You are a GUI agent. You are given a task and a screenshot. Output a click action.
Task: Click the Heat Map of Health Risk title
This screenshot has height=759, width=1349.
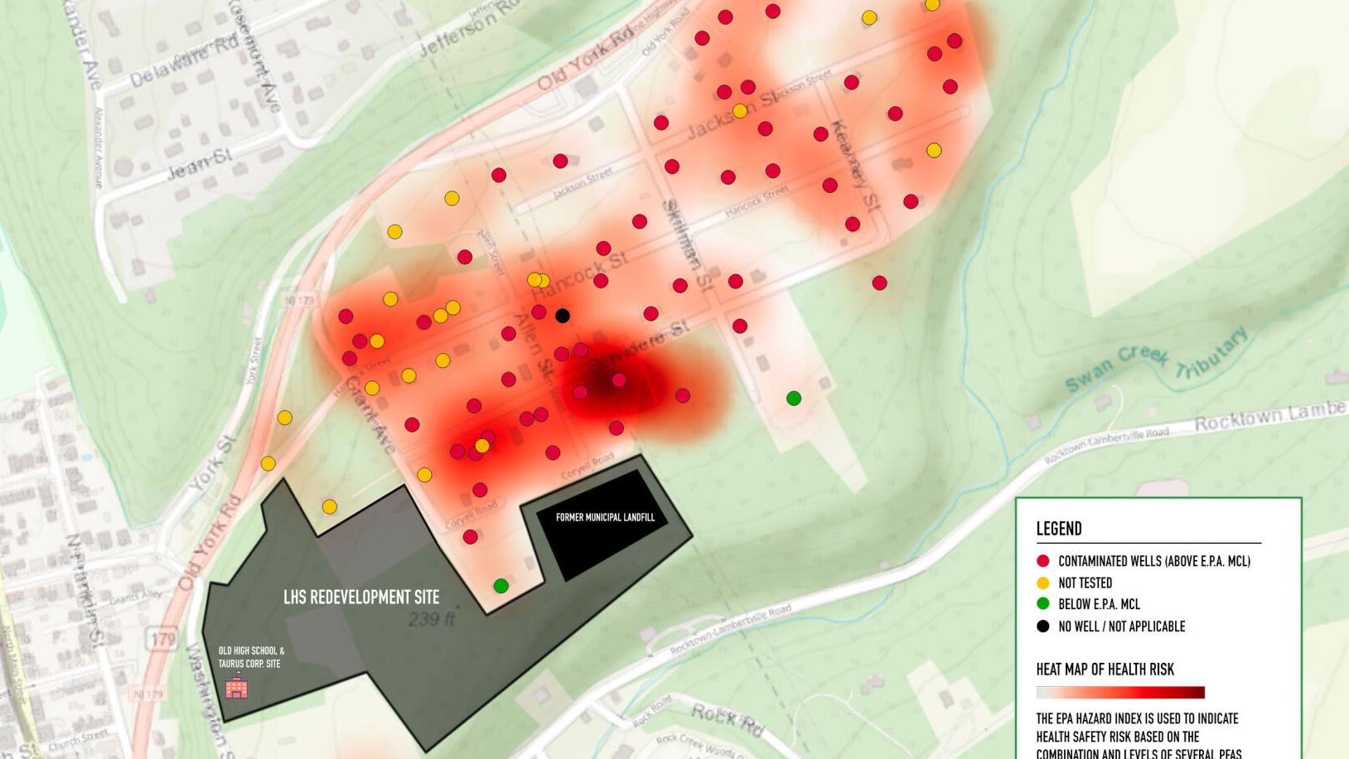pos(1105,670)
